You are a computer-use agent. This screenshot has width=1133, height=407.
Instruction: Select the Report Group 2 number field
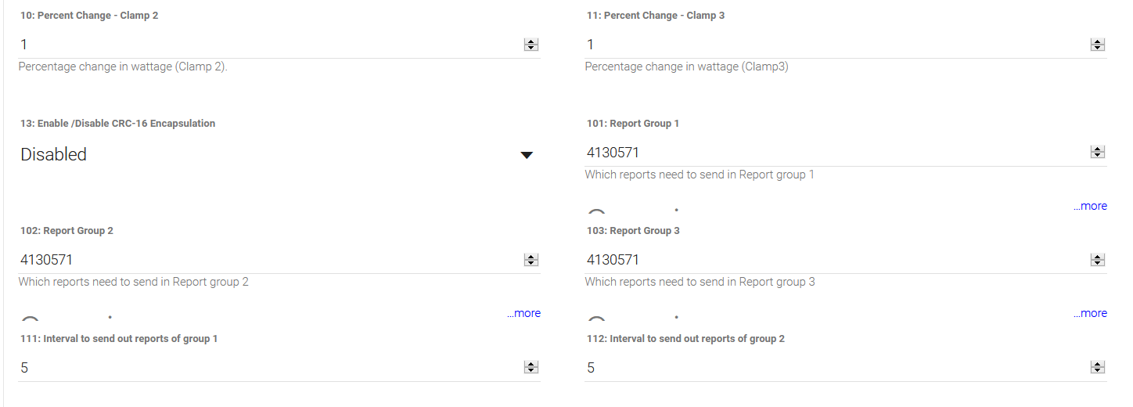click(266, 260)
